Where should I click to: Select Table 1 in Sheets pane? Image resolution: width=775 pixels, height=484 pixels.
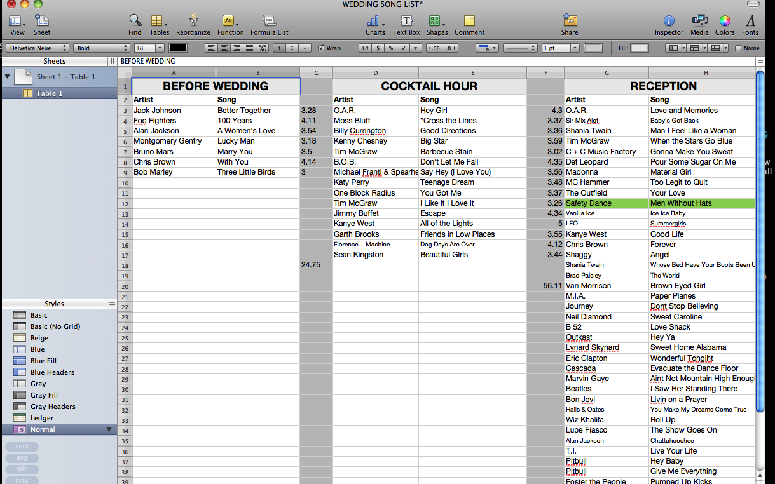[x=58, y=93]
